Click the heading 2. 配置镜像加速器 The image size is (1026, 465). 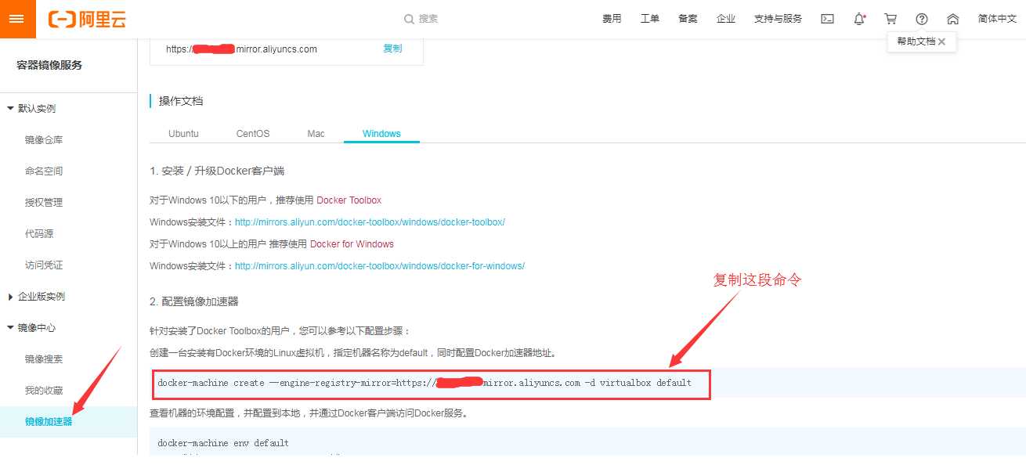(x=194, y=301)
